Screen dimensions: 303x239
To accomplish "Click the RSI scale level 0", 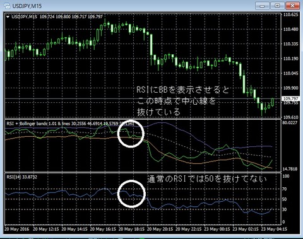I will point(283,222).
